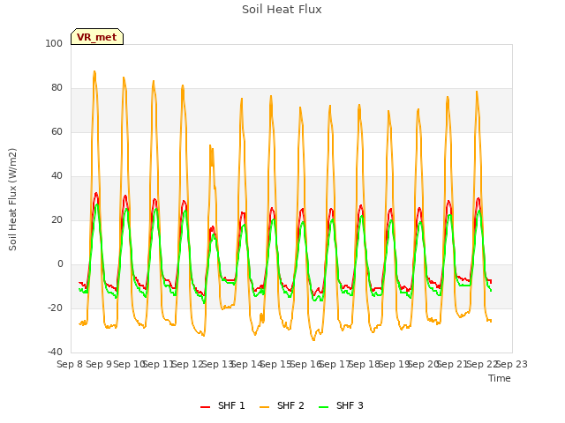Click the Sep 23 x-axis label
Image resolution: width=565 pixels, height=423 pixels.
512,364
